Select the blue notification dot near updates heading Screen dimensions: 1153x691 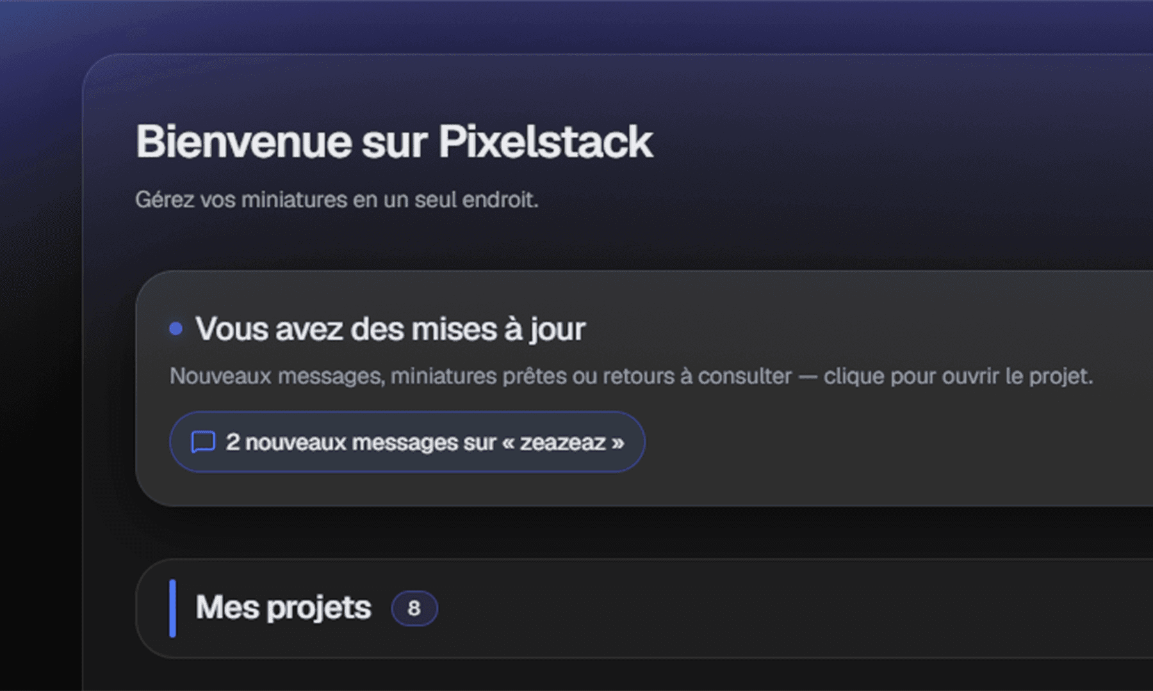174,328
